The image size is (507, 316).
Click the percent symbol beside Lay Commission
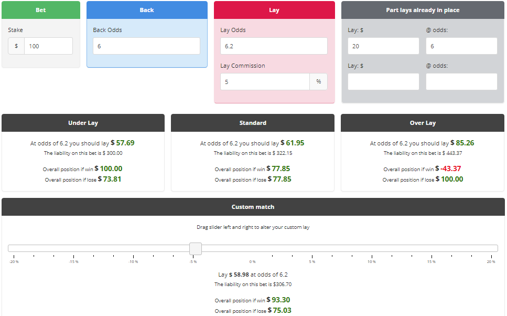(x=319, y=82)
